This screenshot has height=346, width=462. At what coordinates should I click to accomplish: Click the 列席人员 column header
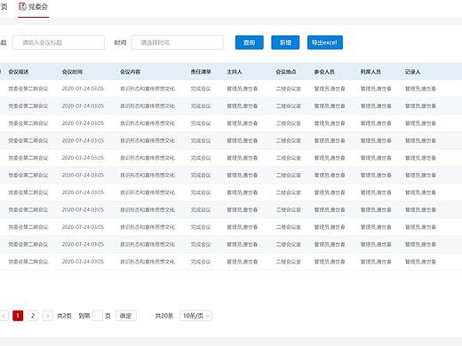(x=370, y=72)
